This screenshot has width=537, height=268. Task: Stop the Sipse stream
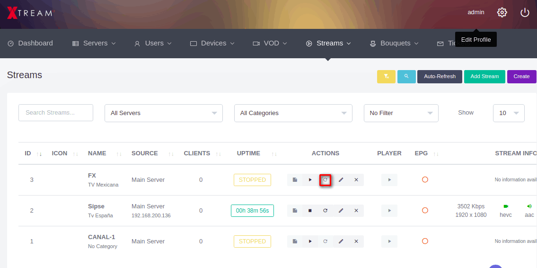click(310, 211)
